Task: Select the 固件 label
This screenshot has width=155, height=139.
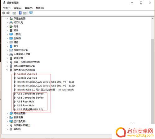Action: point(16,30)
